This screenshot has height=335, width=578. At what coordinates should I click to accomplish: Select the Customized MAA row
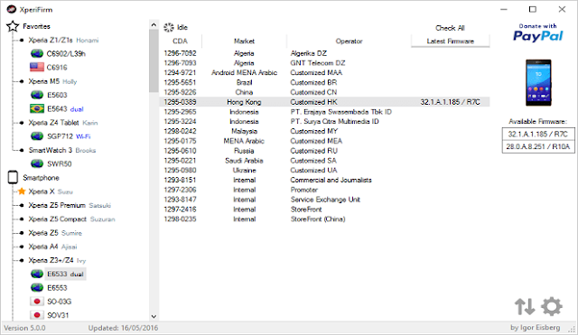[324, 72]
